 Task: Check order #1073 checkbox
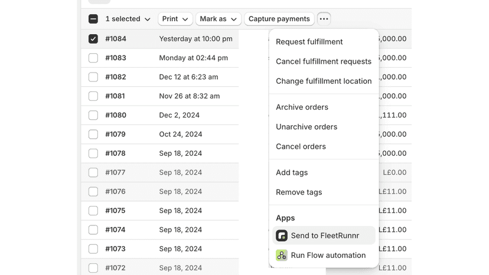click(93, 249)
